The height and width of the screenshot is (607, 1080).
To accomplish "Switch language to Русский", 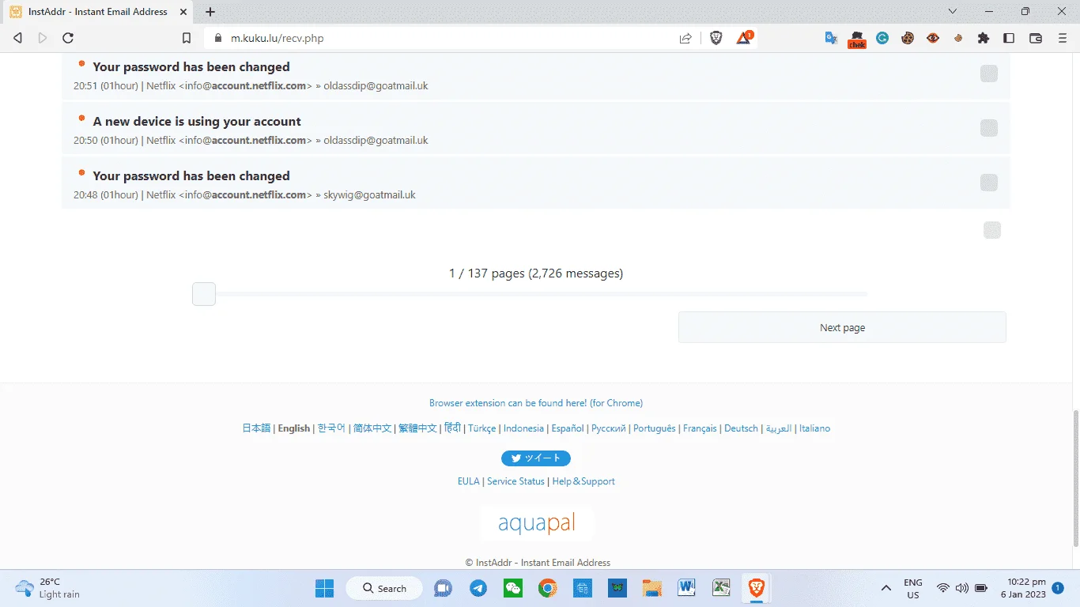I will tap(609, 428).
